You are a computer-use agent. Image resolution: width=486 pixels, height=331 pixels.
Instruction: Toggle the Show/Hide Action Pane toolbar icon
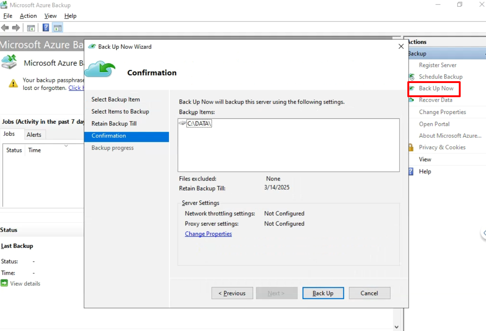coord(57,28)
